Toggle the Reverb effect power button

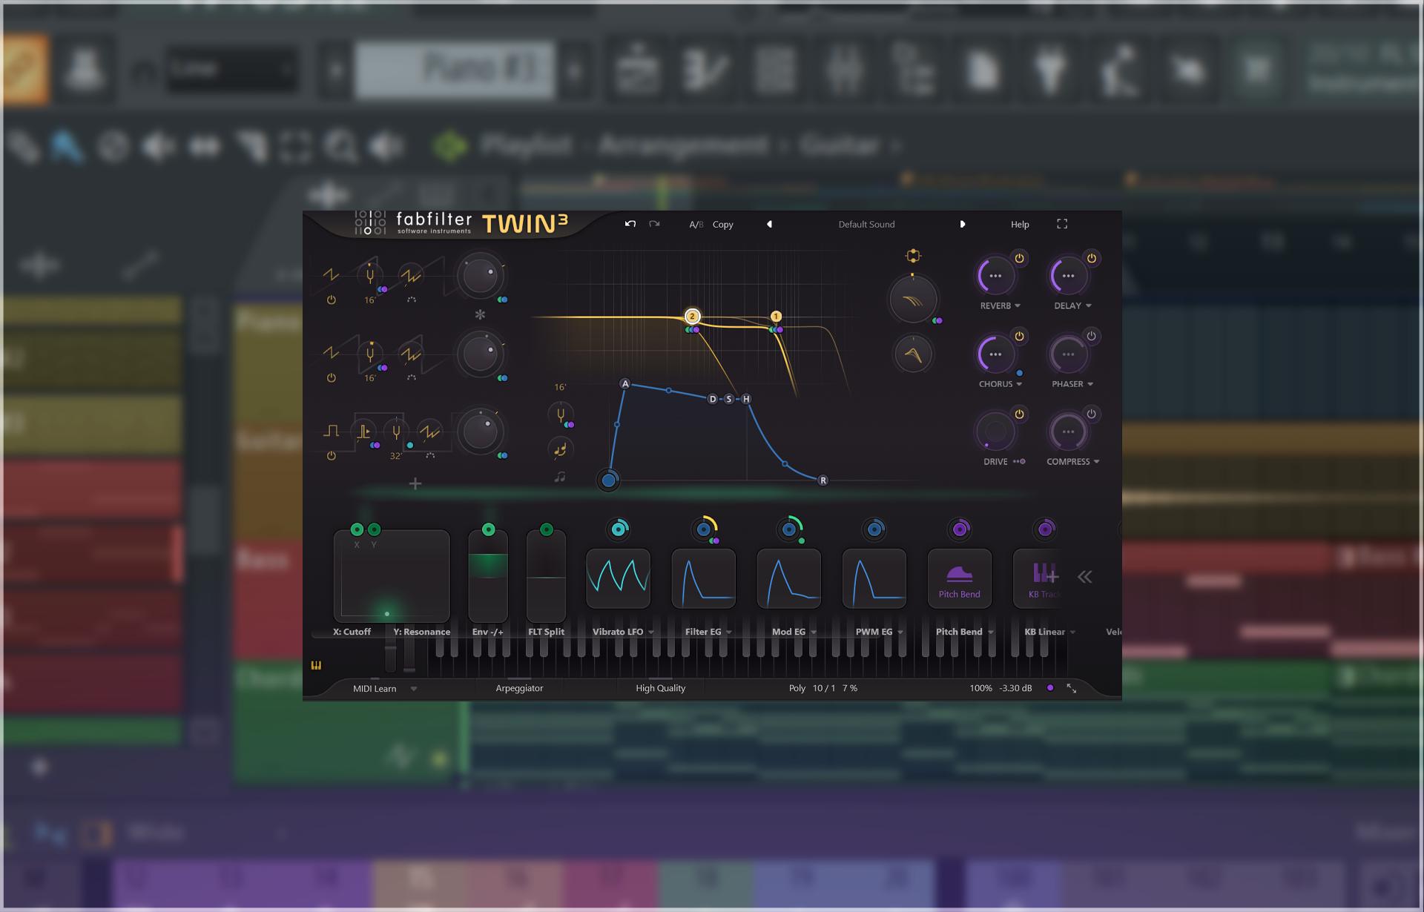1019,258
